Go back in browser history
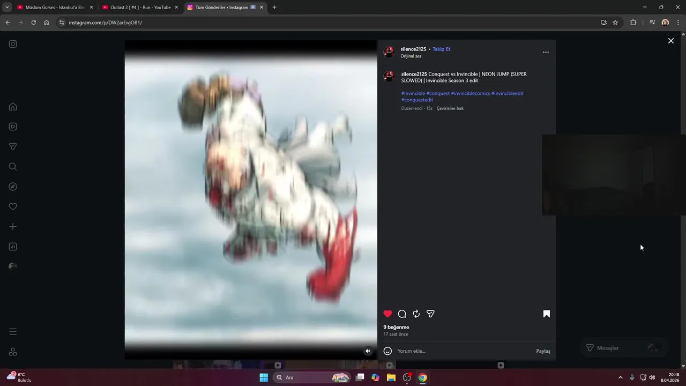686x386 pixels. click(8, 23)
